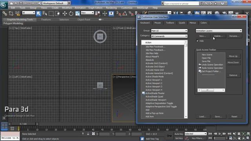
Task: Toggle Auto Key animation mode
Action: click(x=179, y=134)
